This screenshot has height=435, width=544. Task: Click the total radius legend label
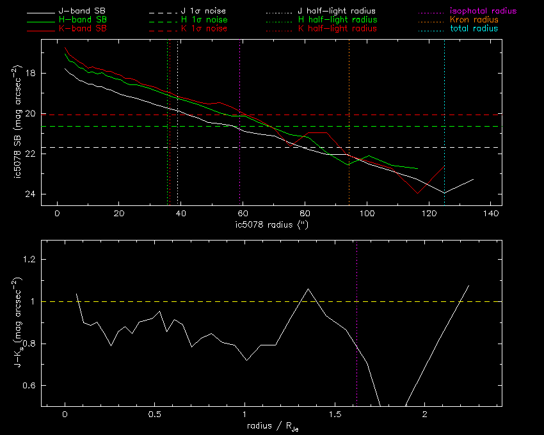coord(474,29)
